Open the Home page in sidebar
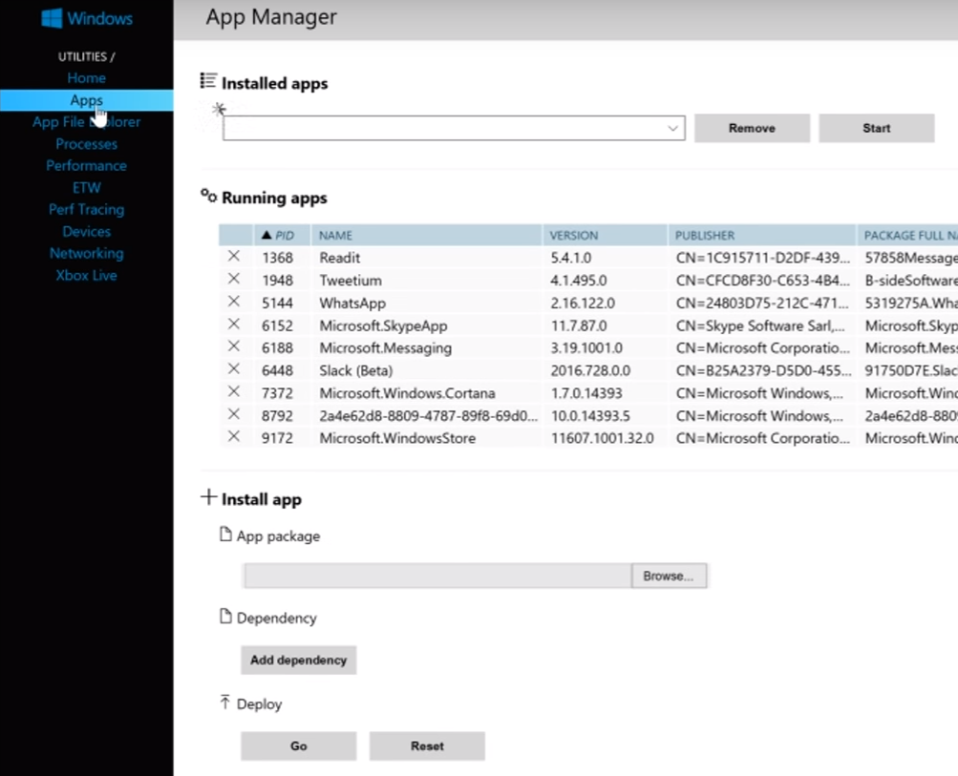The image size is (958, 776). [86, 78]
